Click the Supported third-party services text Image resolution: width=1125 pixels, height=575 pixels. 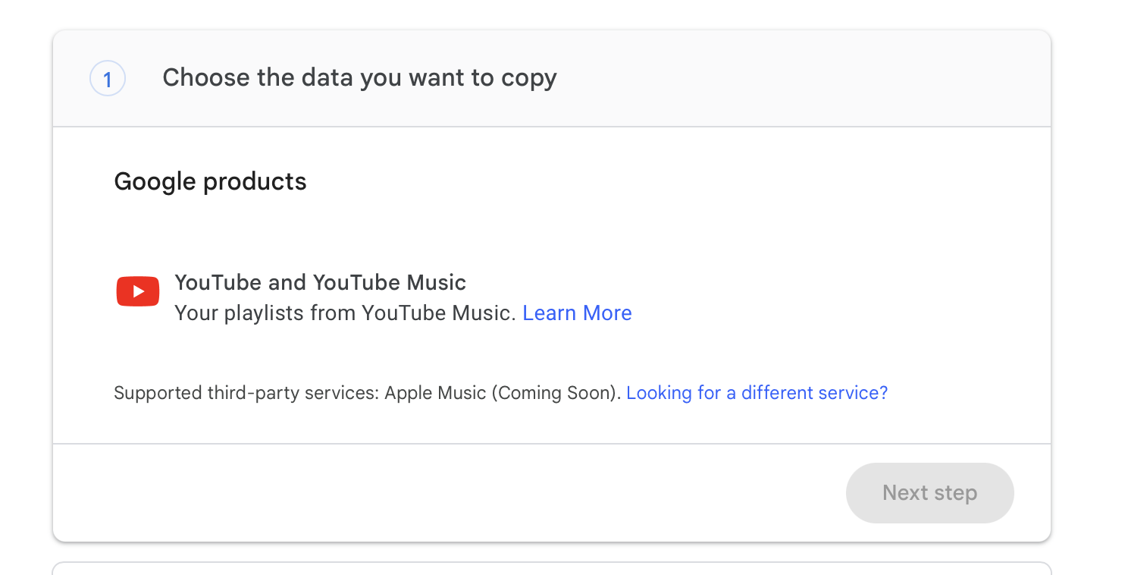(246, 393)
